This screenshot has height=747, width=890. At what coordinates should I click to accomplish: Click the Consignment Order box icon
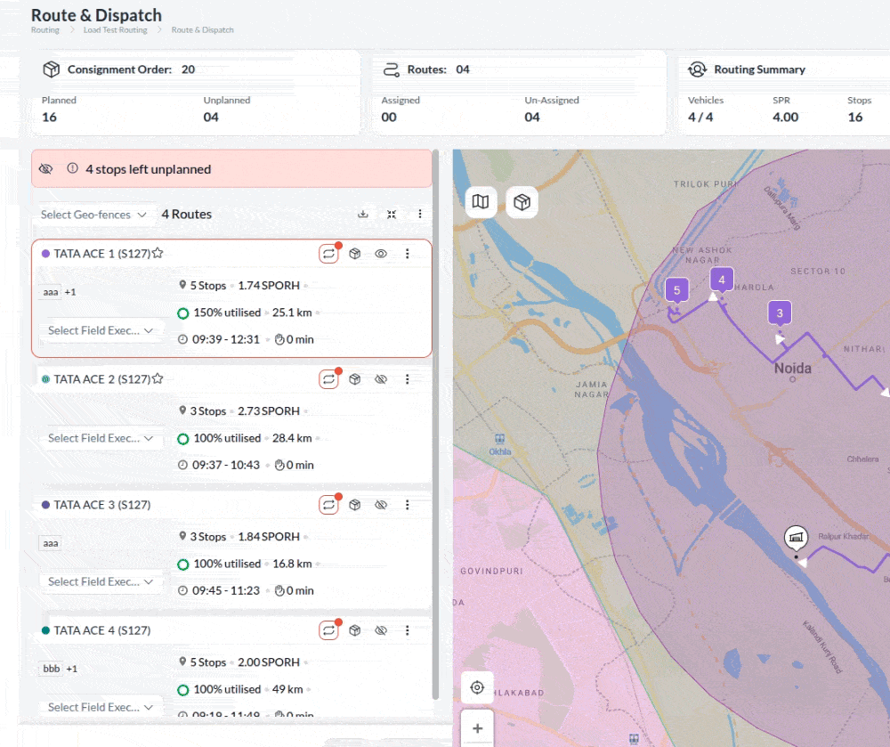click(51, 69)
